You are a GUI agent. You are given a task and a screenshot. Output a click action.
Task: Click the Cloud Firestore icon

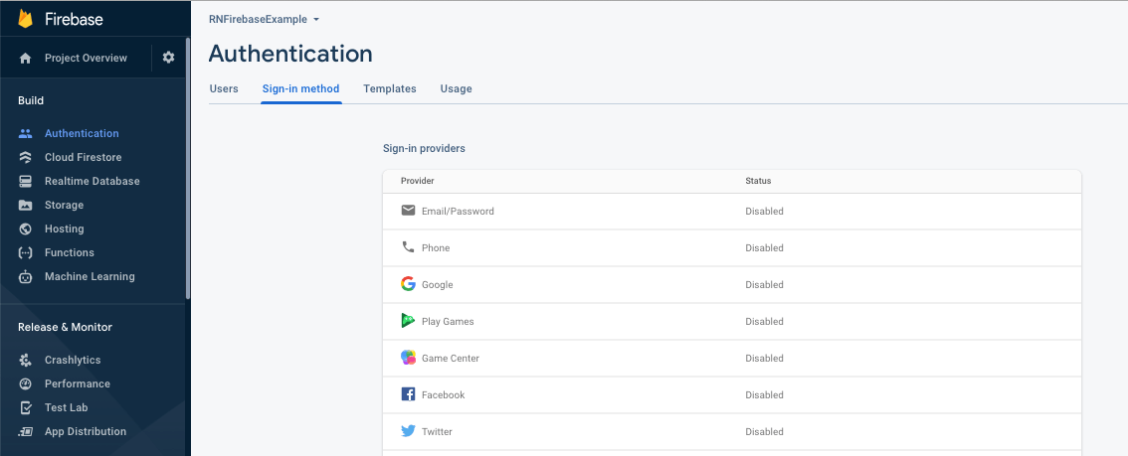(25, 157)
